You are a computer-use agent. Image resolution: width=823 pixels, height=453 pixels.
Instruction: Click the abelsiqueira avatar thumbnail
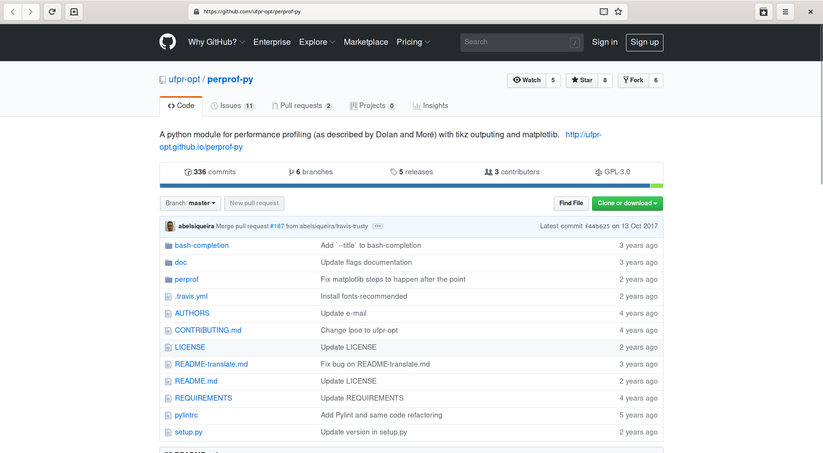[x=170, y=226]
